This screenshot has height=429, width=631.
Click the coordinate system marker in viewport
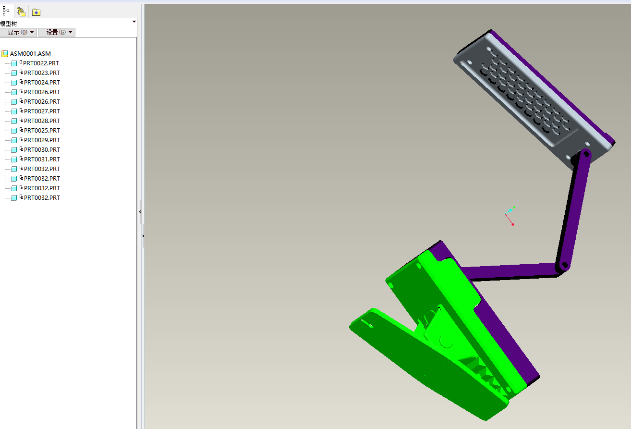[x=510, y=216]
